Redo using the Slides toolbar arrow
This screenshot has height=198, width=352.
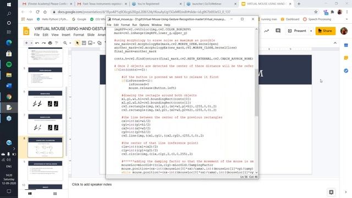pos(43,43)
